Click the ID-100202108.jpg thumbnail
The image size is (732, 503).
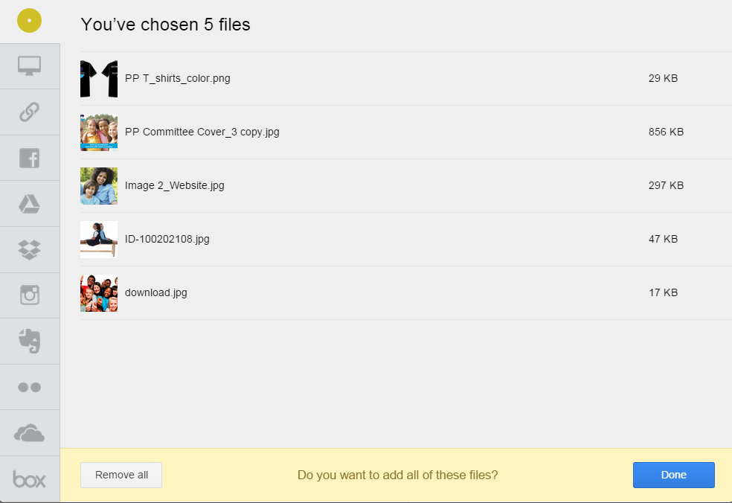[x=99, y=239]
